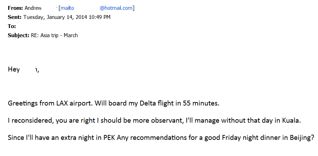The height and width of the screenshot is (156, 318).
Task: Click the sender name Andrew
Action: pos(33,8)
